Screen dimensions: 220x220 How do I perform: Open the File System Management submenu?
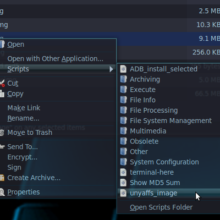coord(170,120)
